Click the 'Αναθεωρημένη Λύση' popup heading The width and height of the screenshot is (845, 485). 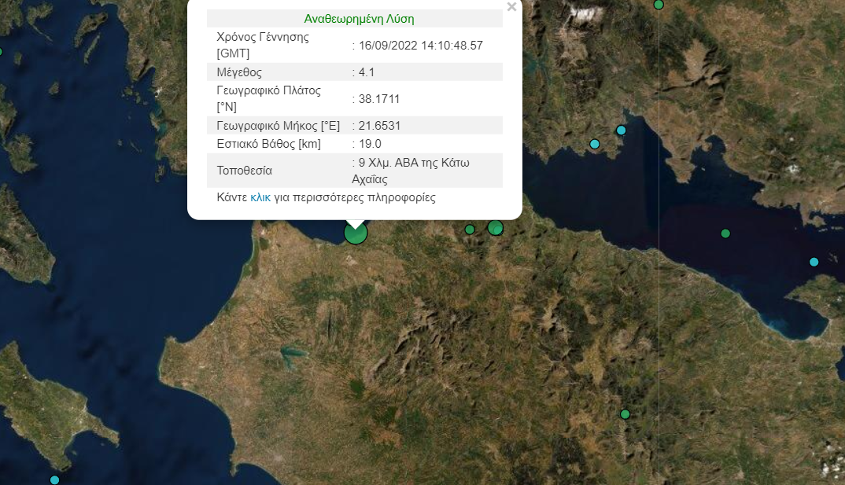point(359,19)
